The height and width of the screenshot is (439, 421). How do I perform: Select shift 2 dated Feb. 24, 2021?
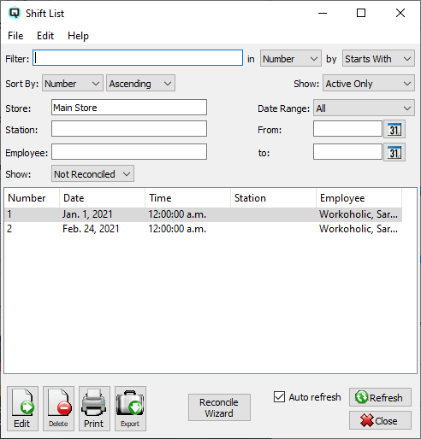pyautogui.click(x=203, y=229)
